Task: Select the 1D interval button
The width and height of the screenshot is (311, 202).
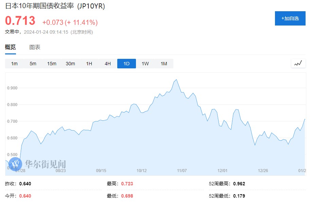Action: (126, 64)
